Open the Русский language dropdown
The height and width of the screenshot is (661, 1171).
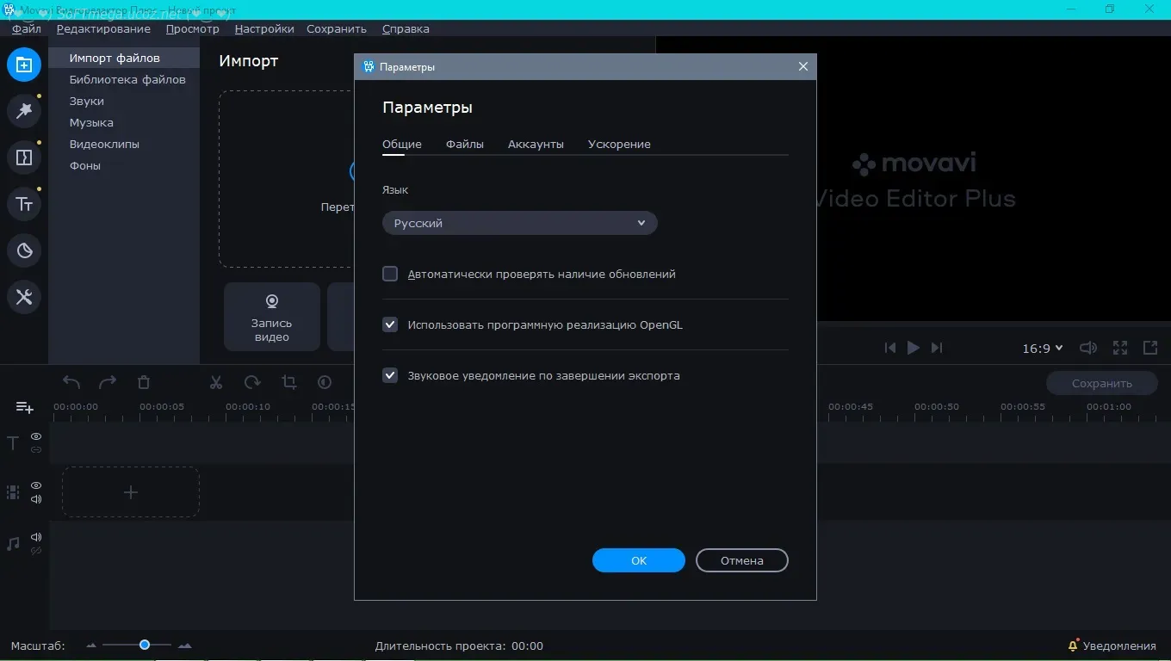click(x=519, y=223)
